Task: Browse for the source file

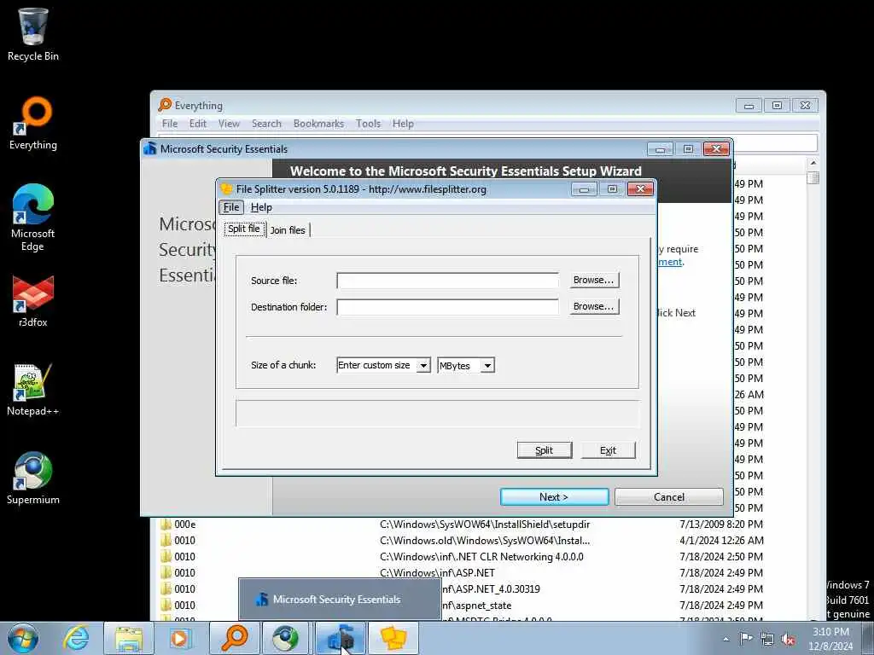Action: 594,280
